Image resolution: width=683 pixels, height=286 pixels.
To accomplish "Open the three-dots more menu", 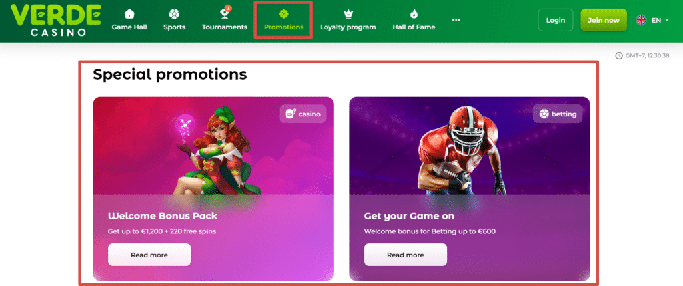I will point(456,19).
